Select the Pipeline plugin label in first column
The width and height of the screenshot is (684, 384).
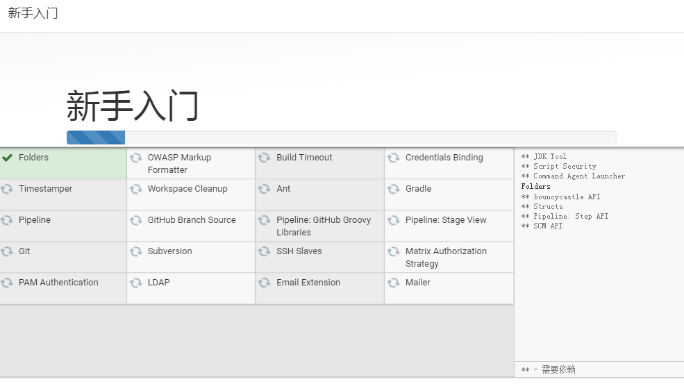pyautogui.click(x=35, y=220)
